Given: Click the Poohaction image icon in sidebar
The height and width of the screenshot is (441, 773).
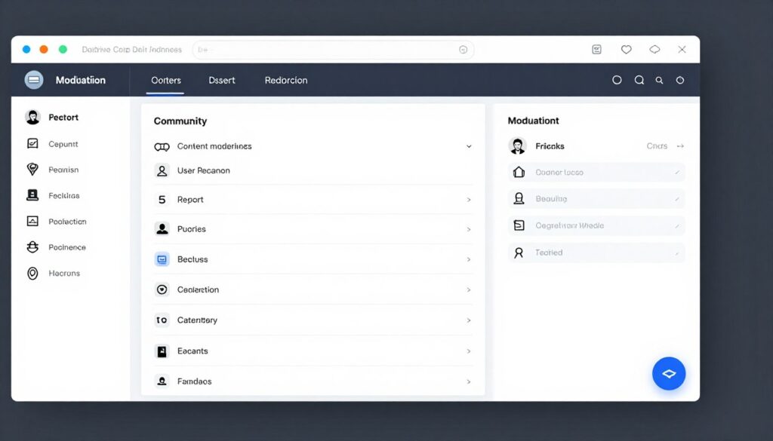Looking at the screenshot, I should [x=32, y=221].
